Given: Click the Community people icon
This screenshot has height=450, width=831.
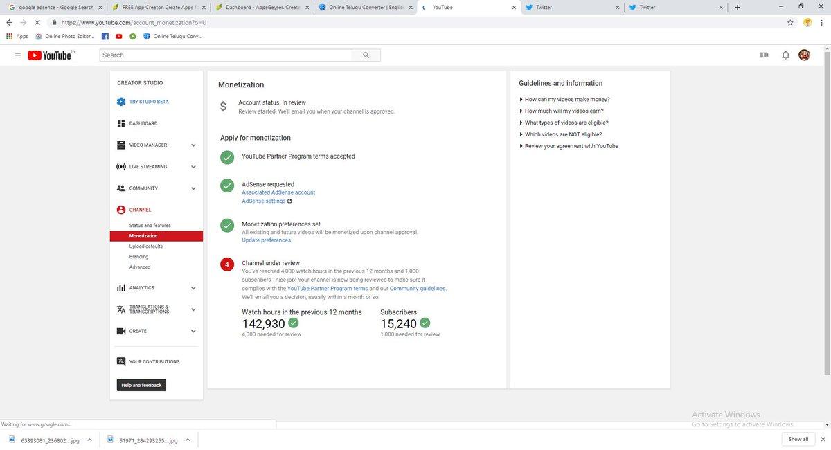Looking at the screenshot, I should coord(121,188).
